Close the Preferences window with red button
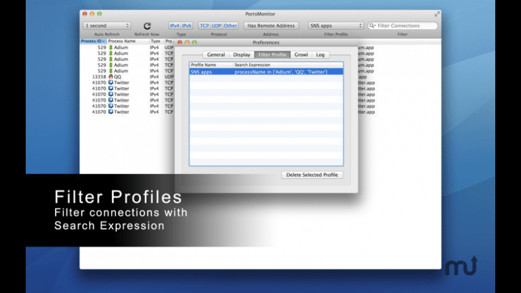This screenshot has height=293, width=521. click(179, 42)
